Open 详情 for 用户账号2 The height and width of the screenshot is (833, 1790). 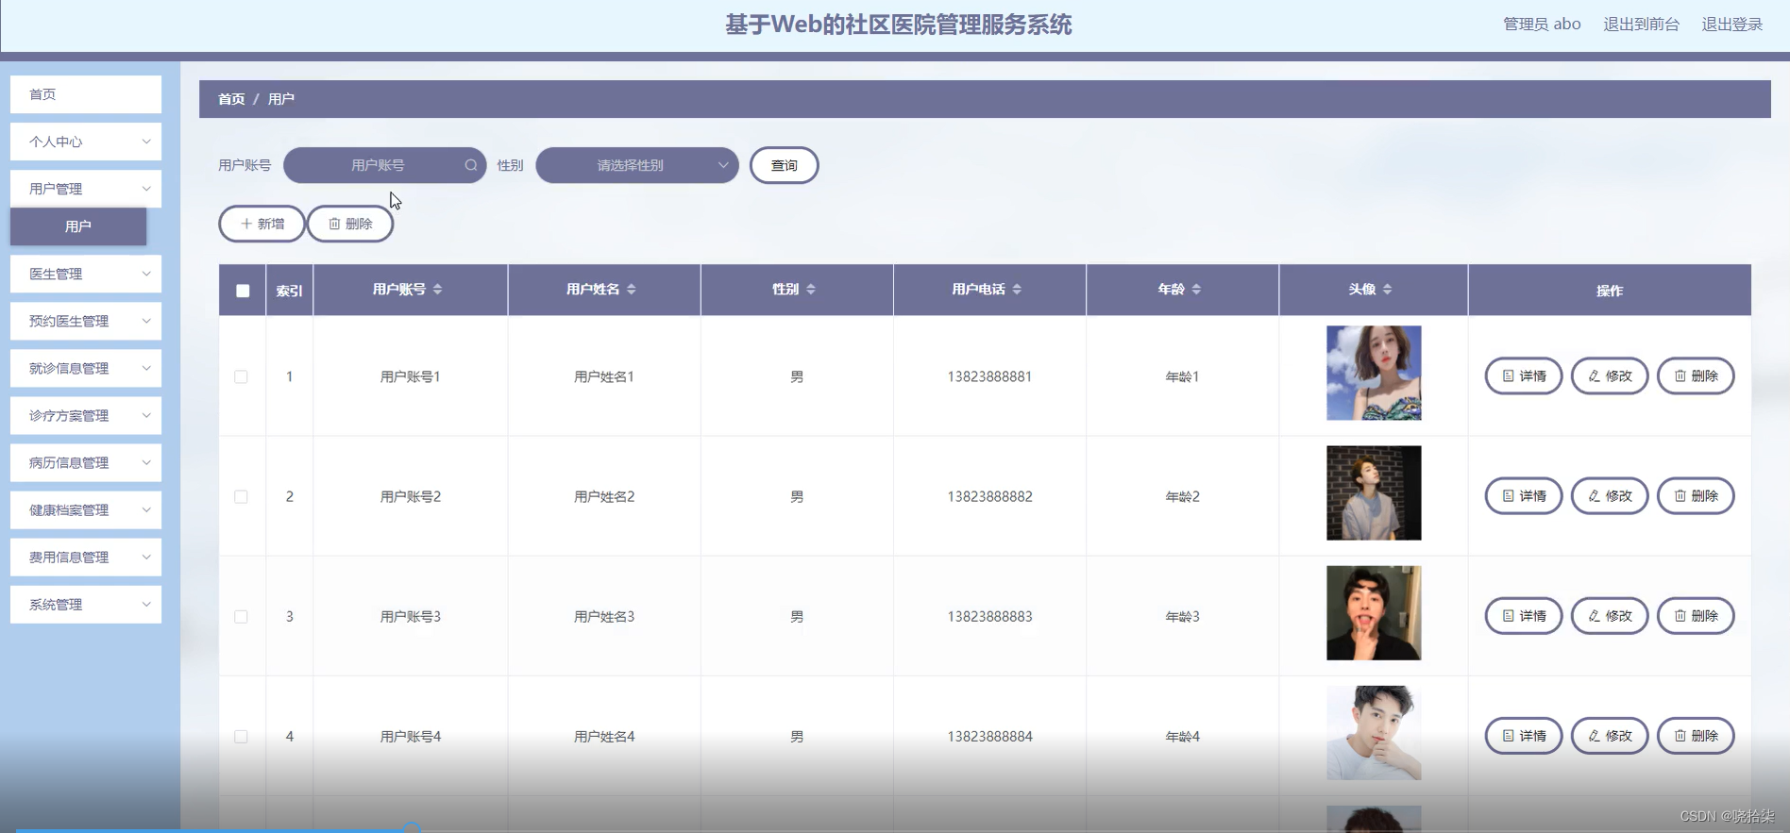pyautogui.click(x=1524, y=495)
